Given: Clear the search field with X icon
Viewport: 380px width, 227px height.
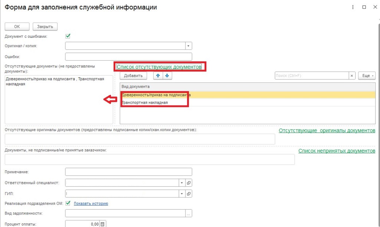Looking at the screenshot, I should (352, 76).
